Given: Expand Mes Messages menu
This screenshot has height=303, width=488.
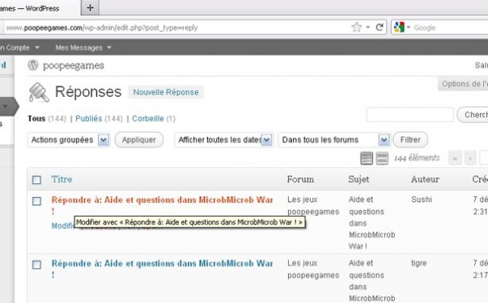Looking at the screenshot, I should 83,47.
